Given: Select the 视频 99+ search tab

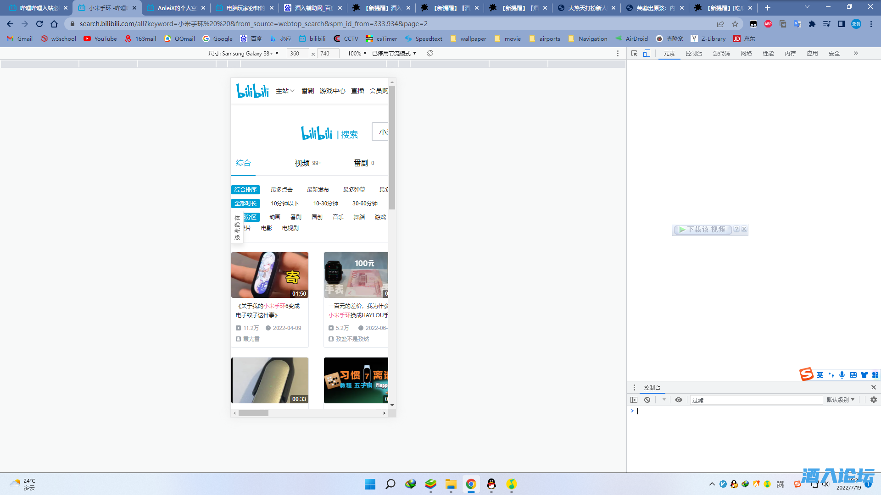Looking at the screenshot, I should point(308,163).
